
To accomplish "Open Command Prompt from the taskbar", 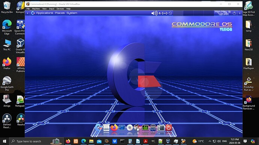I will click(x=122, y=141).
